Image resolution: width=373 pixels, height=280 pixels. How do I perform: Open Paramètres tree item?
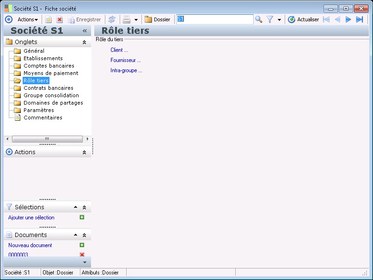pyautogui.click(x=38, y=110)
